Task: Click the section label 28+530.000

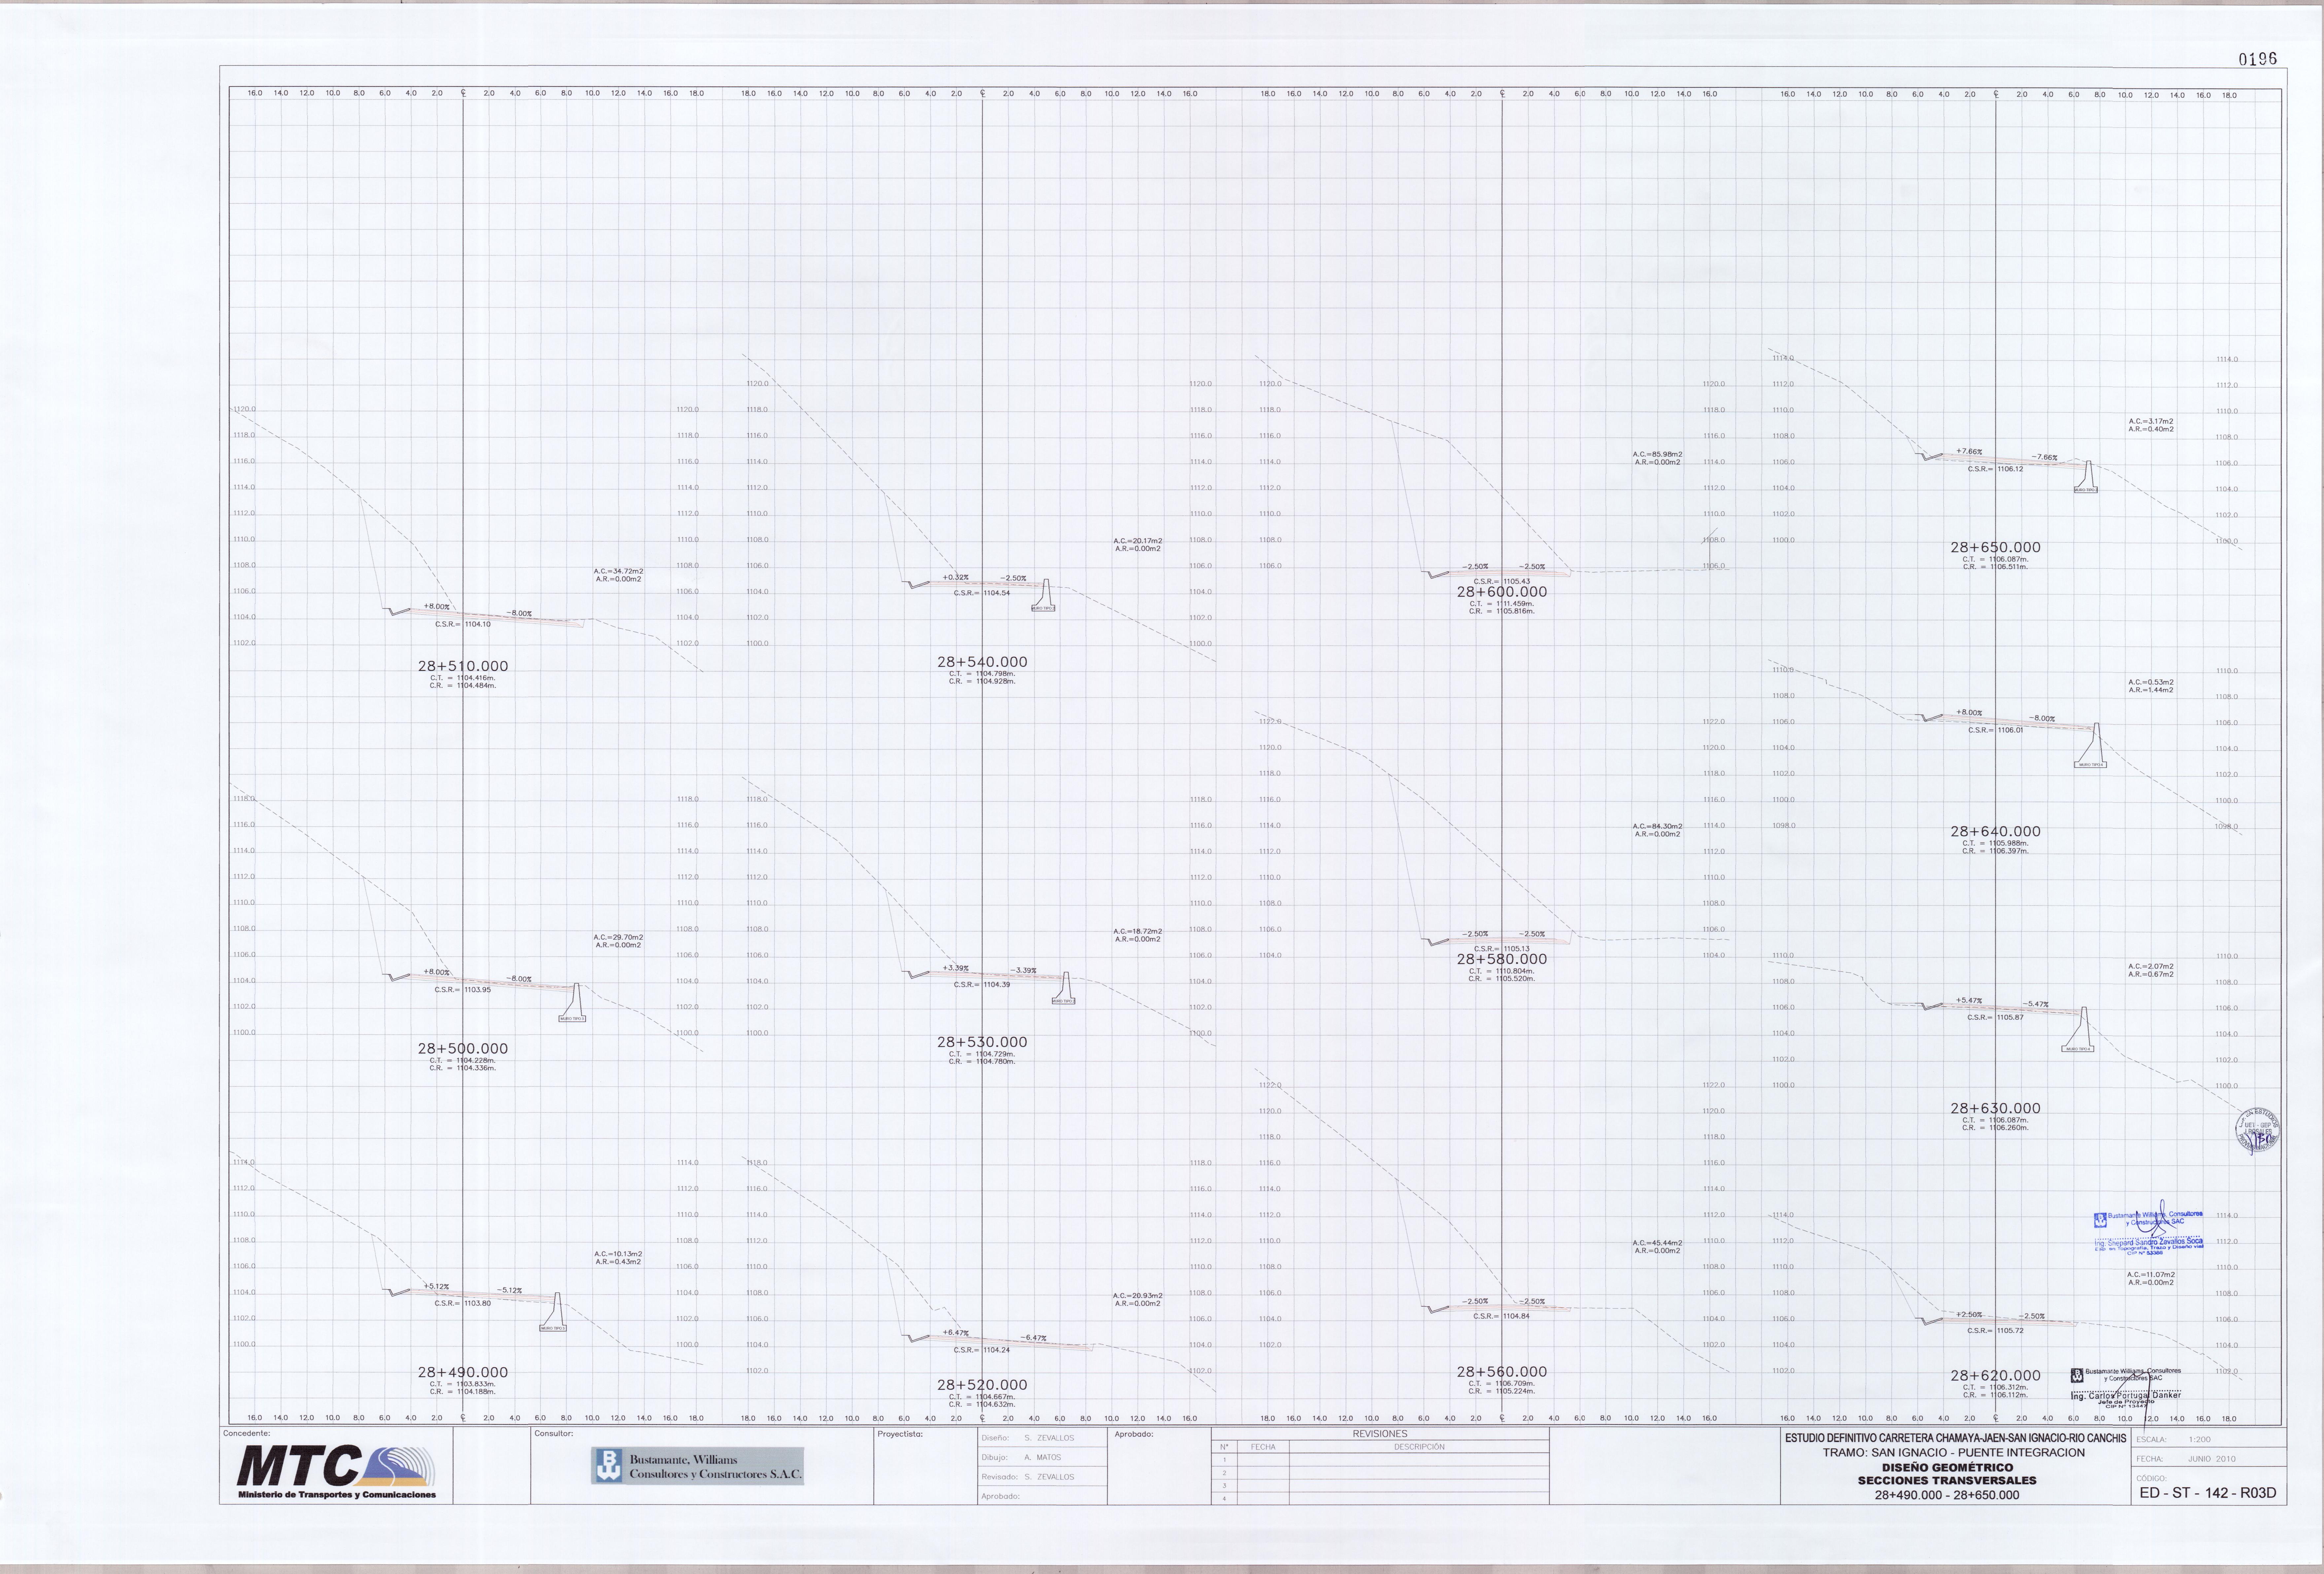Action: pyautogui.click(x=982, y=1042)
